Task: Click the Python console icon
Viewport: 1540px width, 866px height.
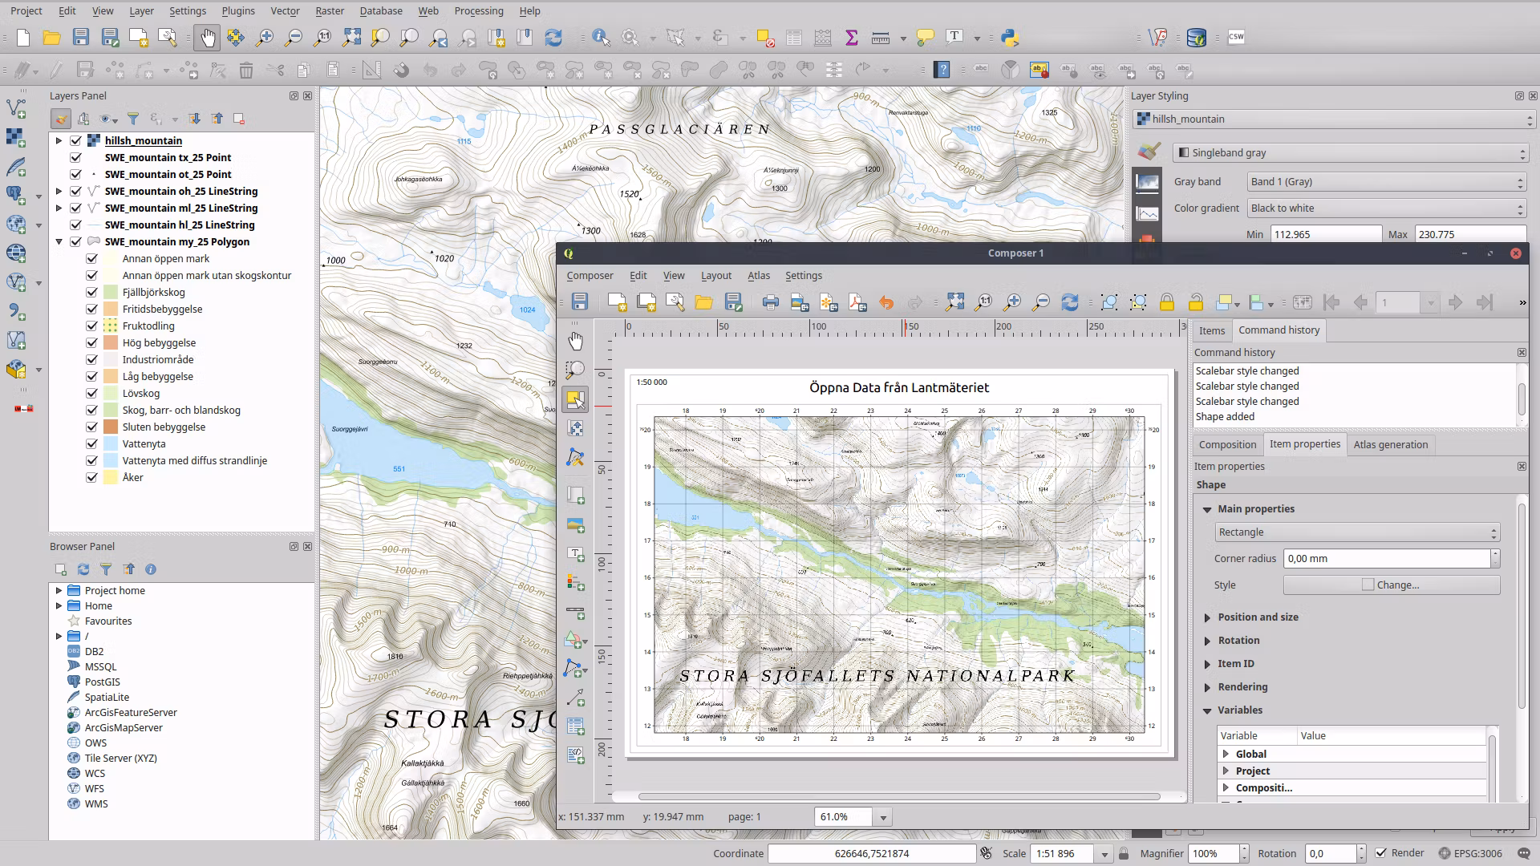Action: click(1010, 38)
